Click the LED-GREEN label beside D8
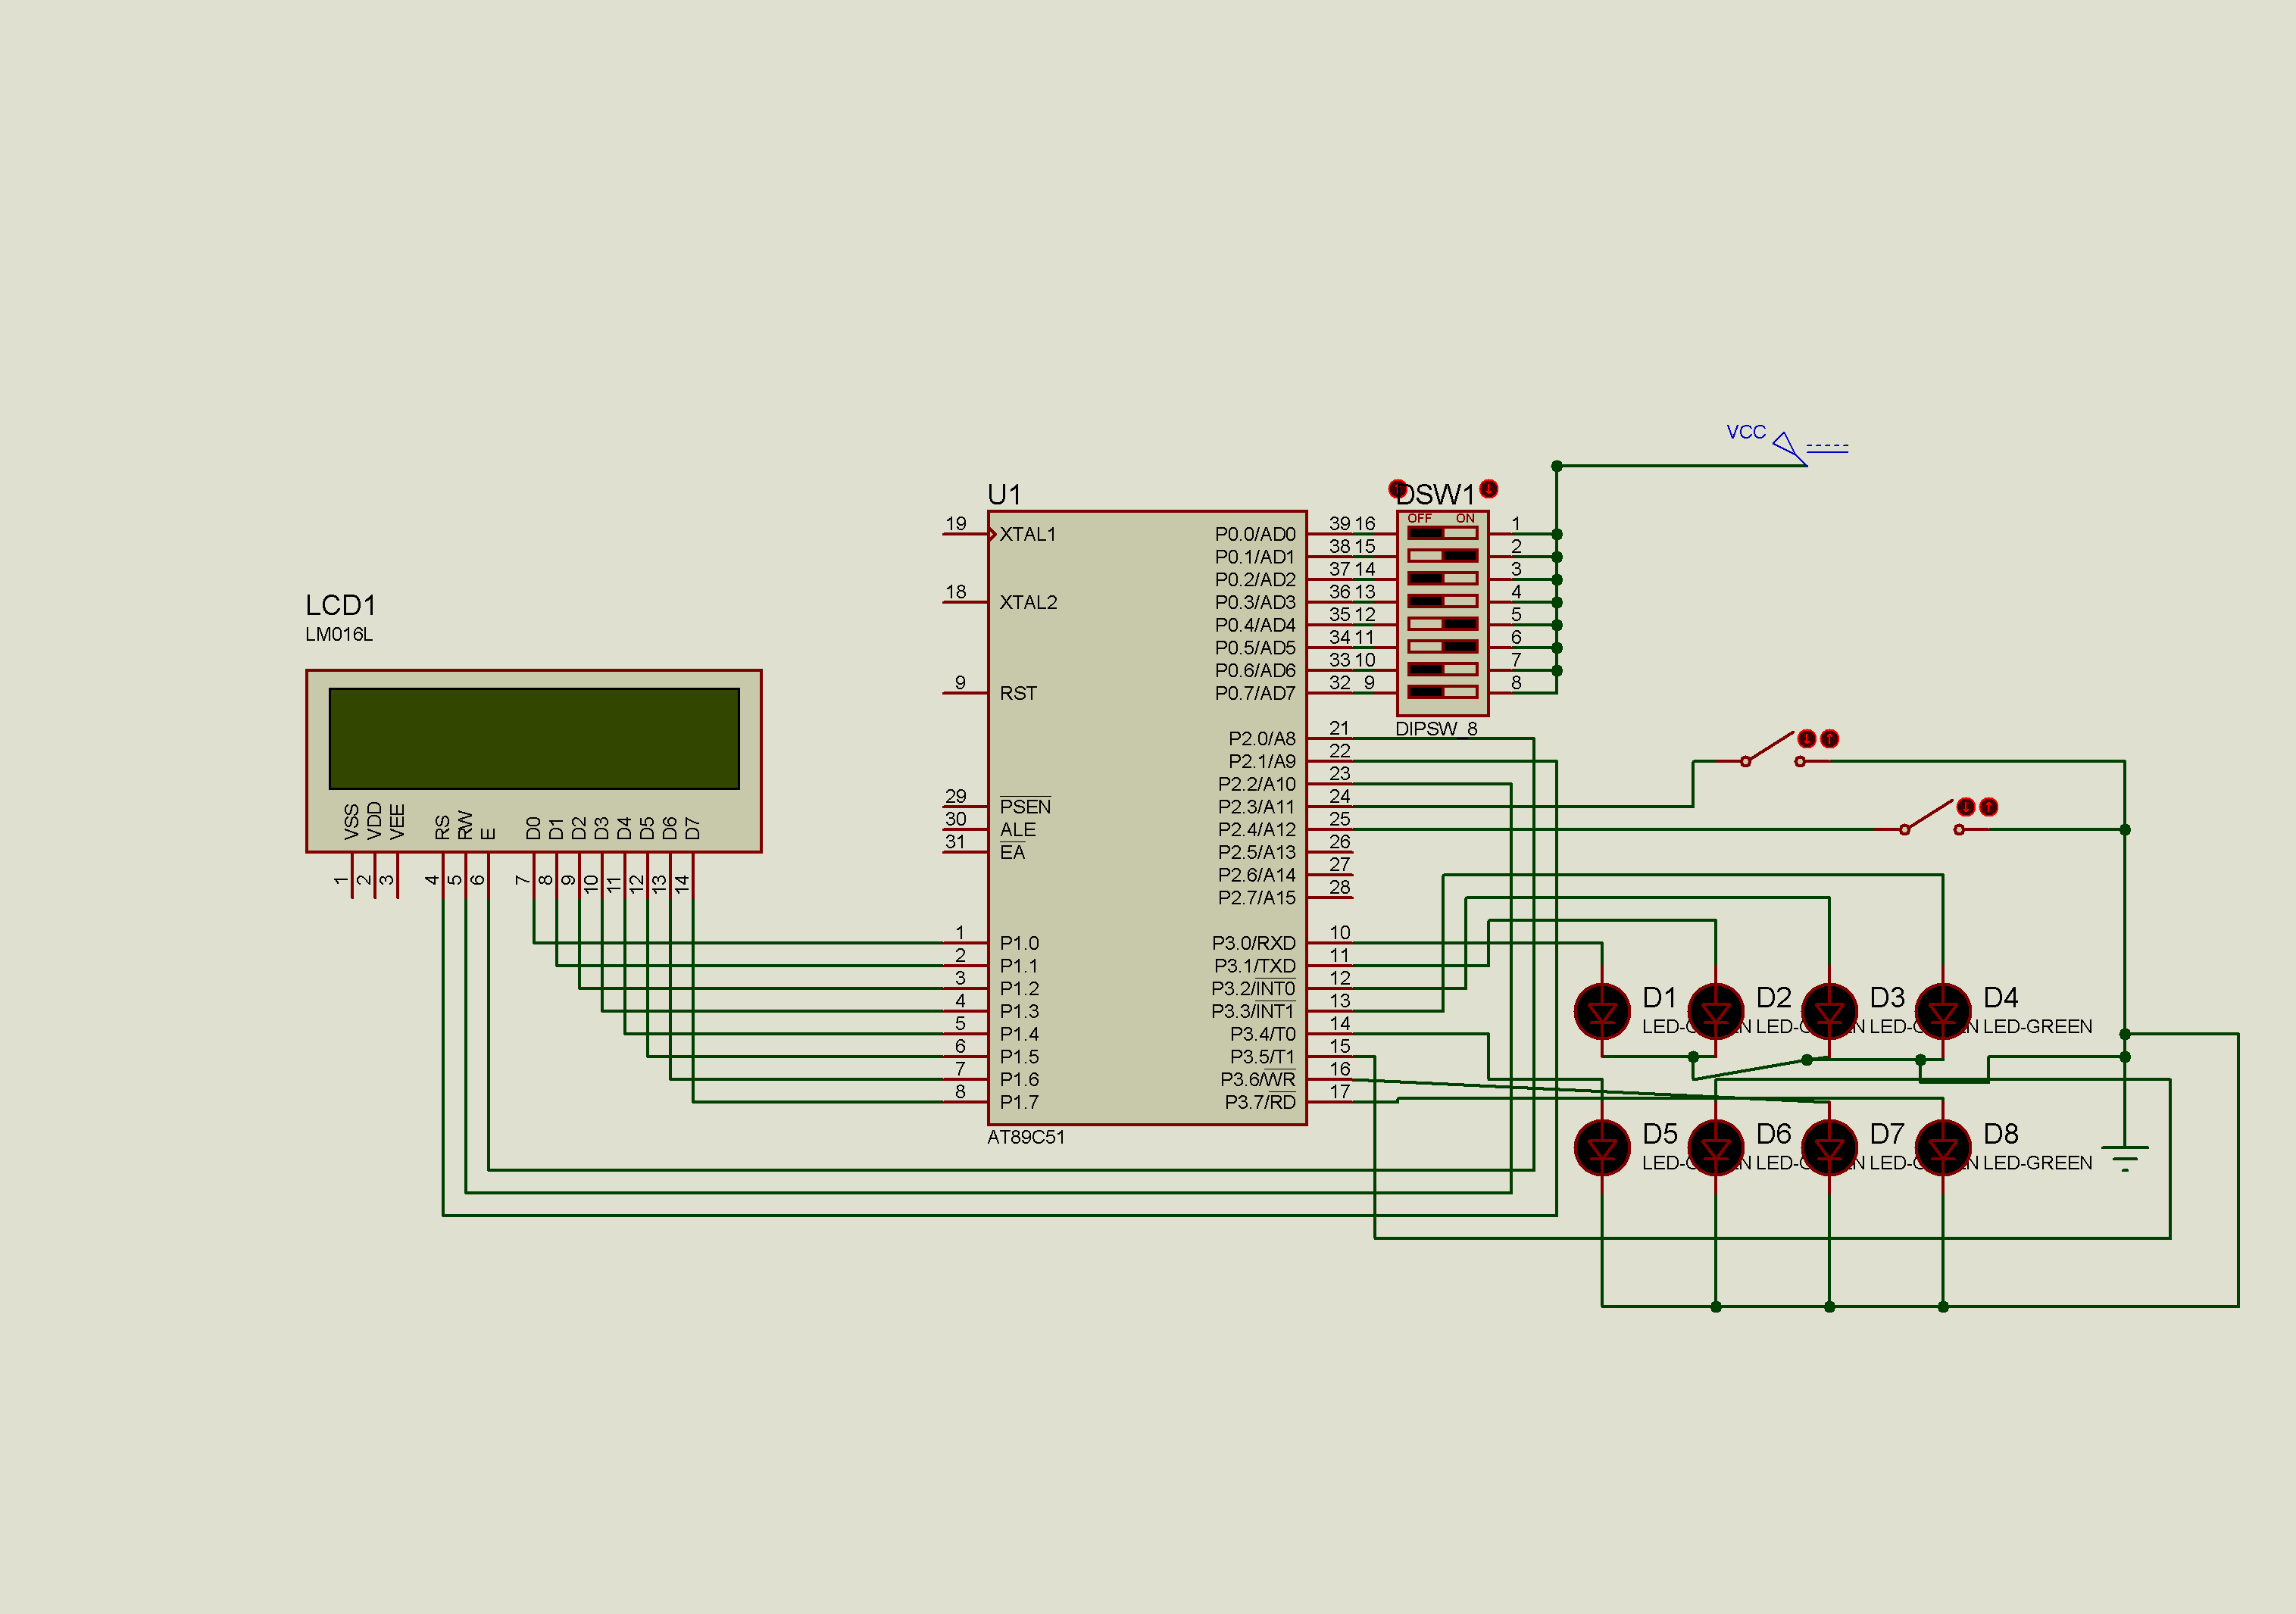Screen dimensions: 2296x1614 (2038, 1162)
